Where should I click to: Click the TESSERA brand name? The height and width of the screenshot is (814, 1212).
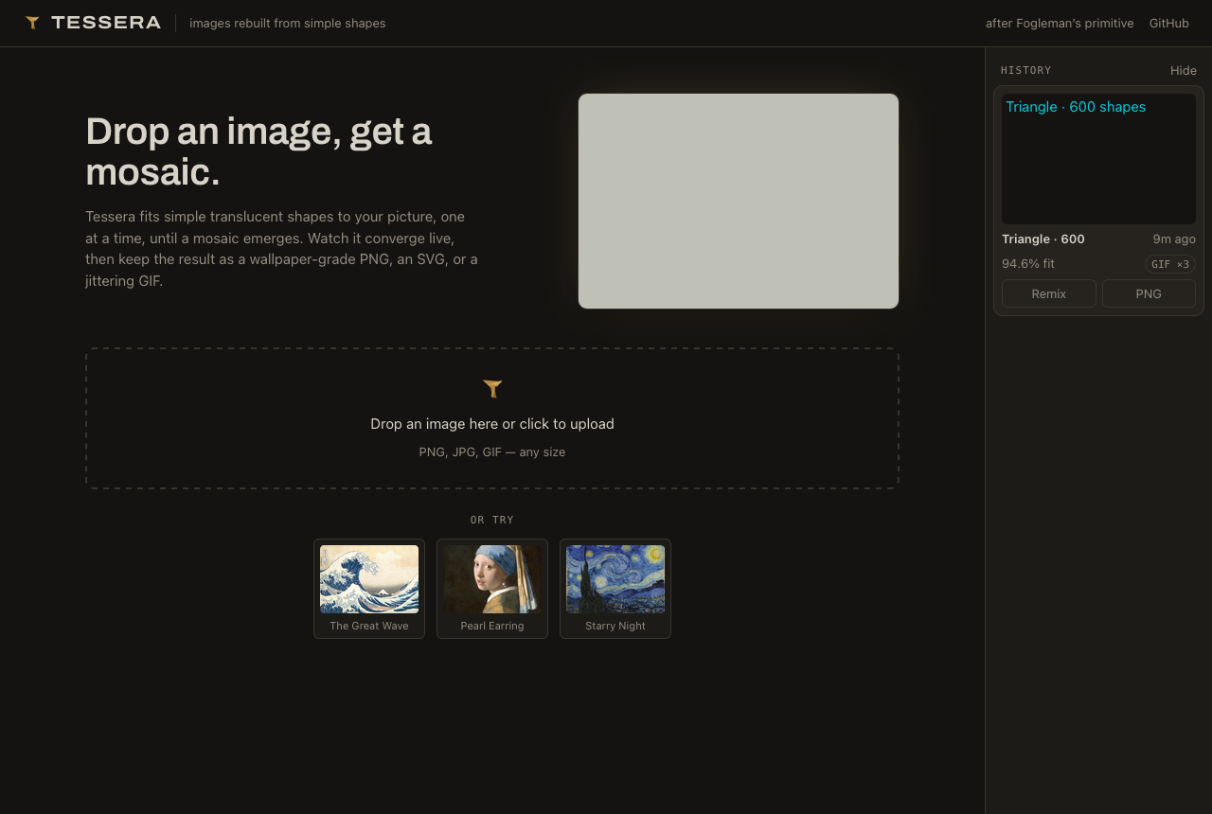[x=106, y=23]
